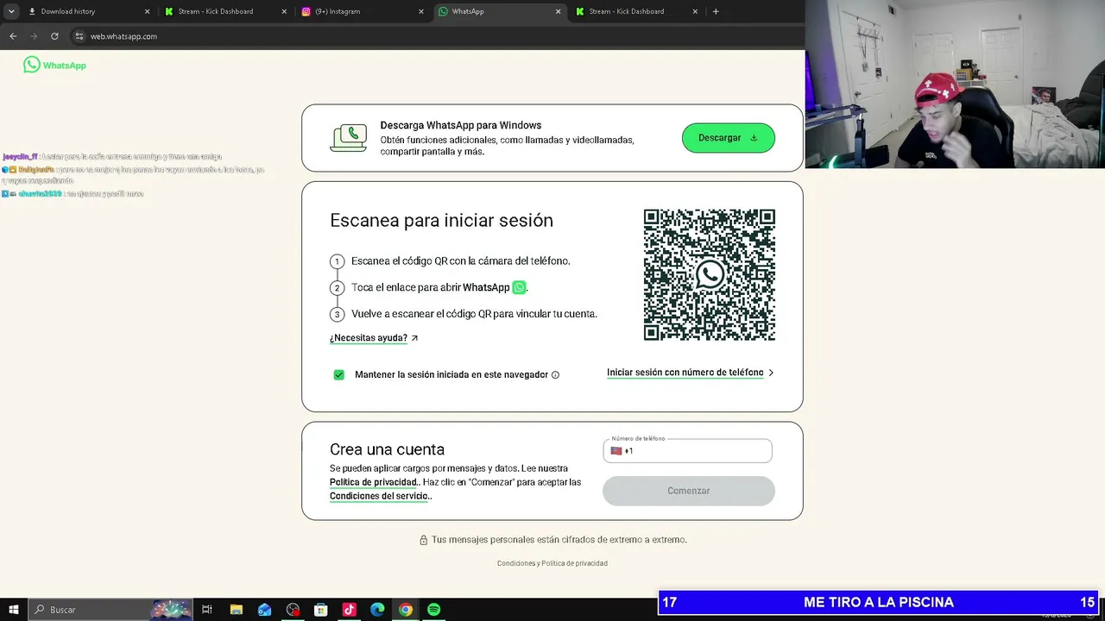Uncheck Mantener la sesión iniciada en este navegador

pos(339,374)
